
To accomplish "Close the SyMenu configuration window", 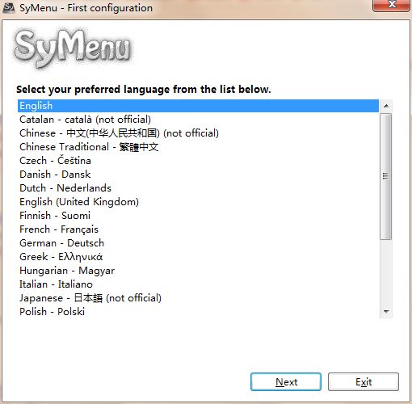I will pyautogui.click(x=392, y=5).
